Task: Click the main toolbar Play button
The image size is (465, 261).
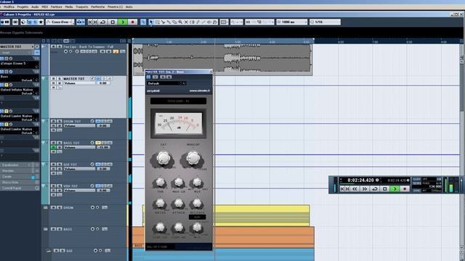Action: (x=123, y=22)
